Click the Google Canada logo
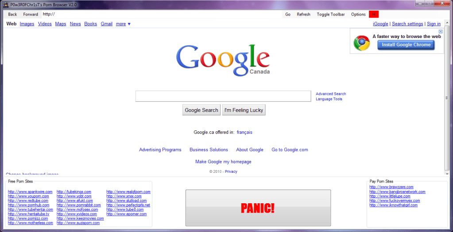Viewport: 453px width, 232px height. tap(223, 60)
